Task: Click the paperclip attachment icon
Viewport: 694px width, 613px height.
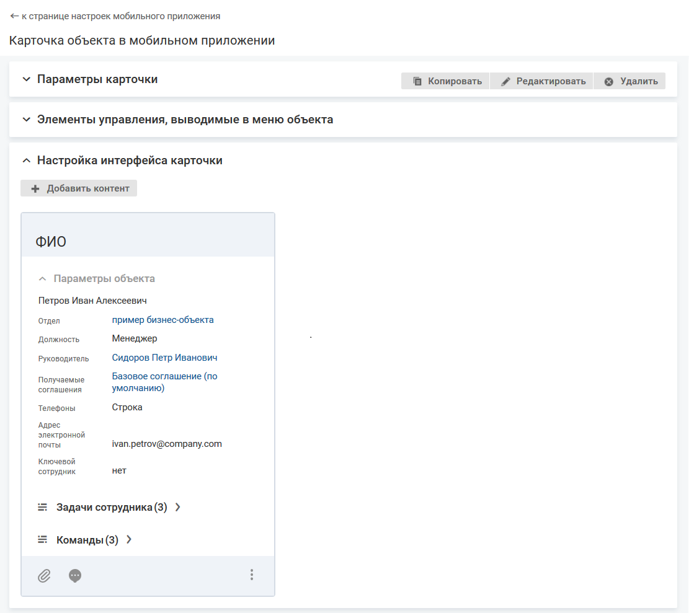Action: 44,576
